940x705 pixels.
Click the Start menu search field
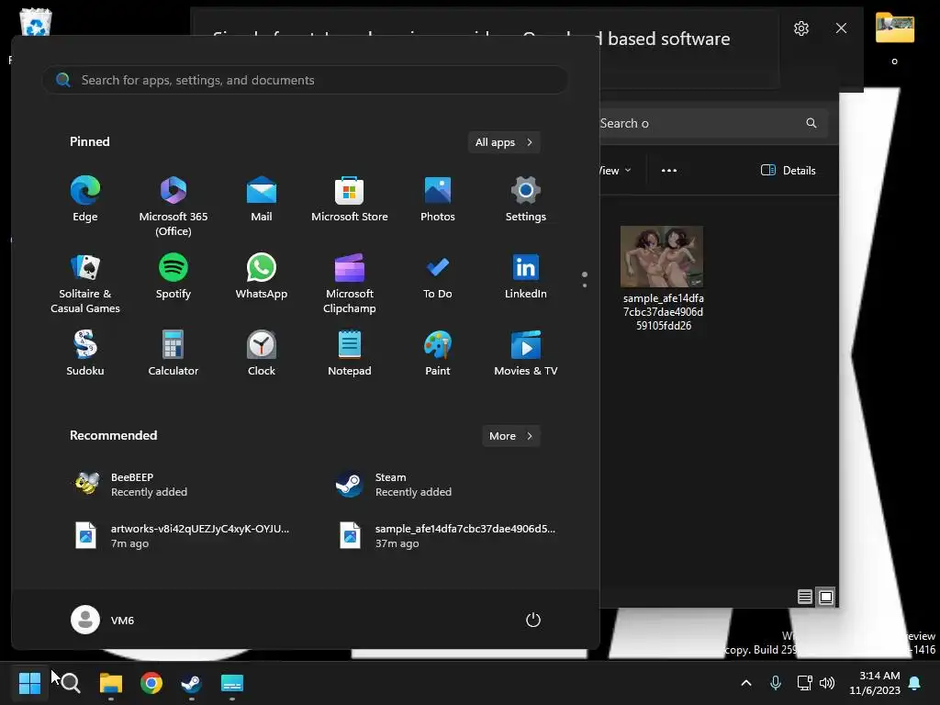305,80
